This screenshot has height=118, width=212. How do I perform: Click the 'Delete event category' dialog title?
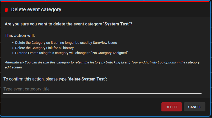36,10
